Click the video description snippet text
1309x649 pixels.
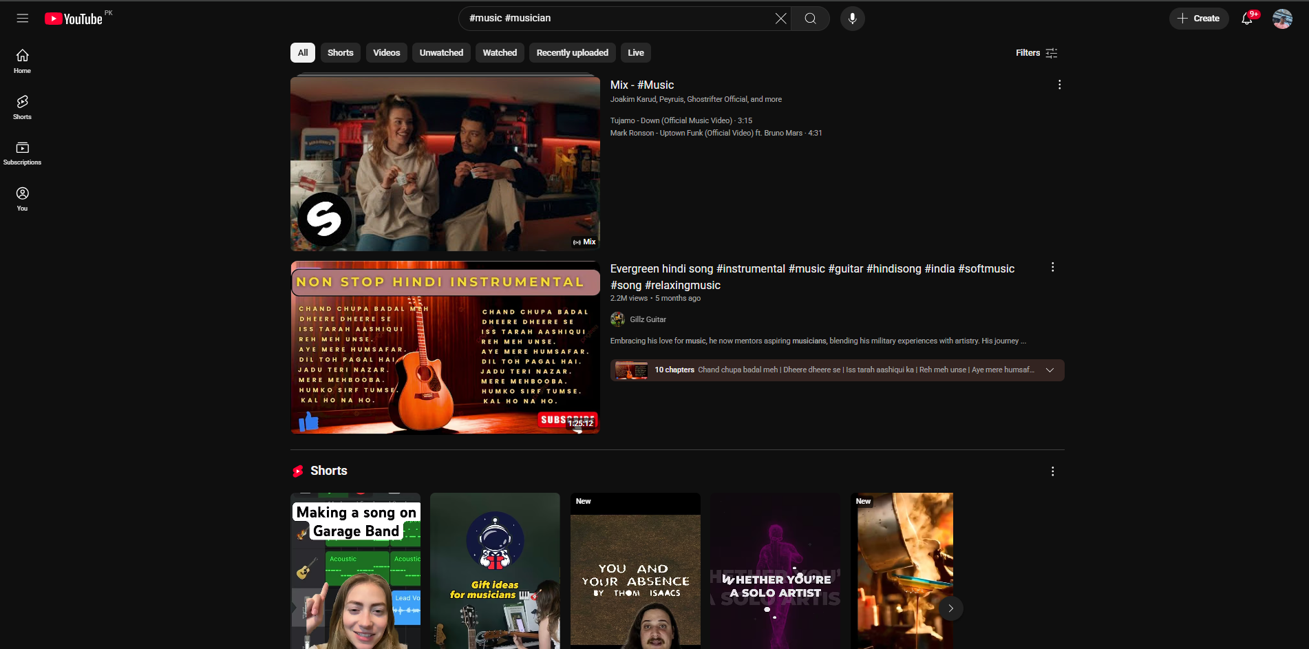click(818, 341)
